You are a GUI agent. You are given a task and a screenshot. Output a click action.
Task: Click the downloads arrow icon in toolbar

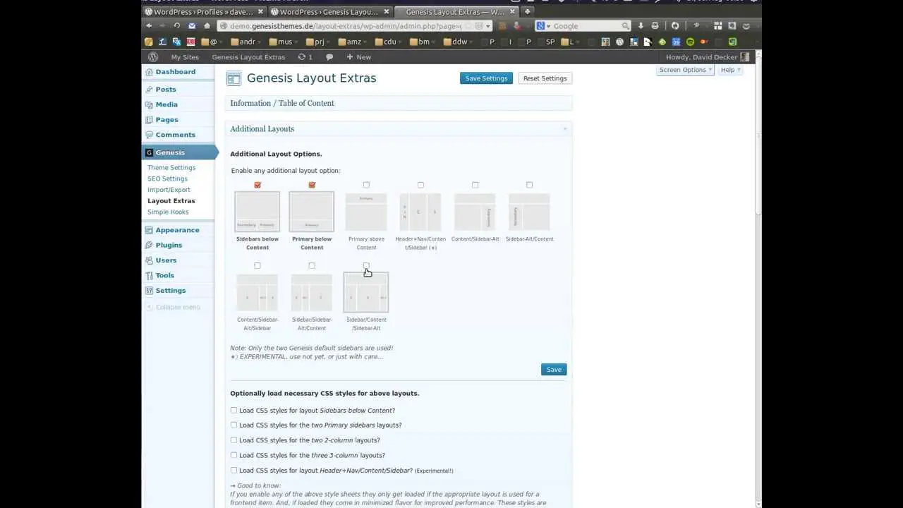(641, 26)
